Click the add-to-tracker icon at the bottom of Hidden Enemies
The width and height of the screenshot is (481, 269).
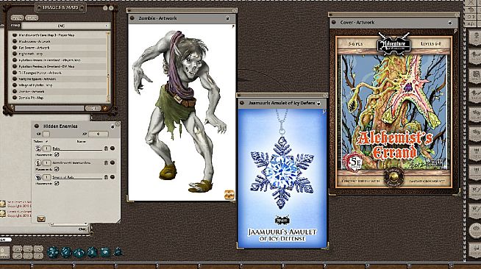coord(40,219)
